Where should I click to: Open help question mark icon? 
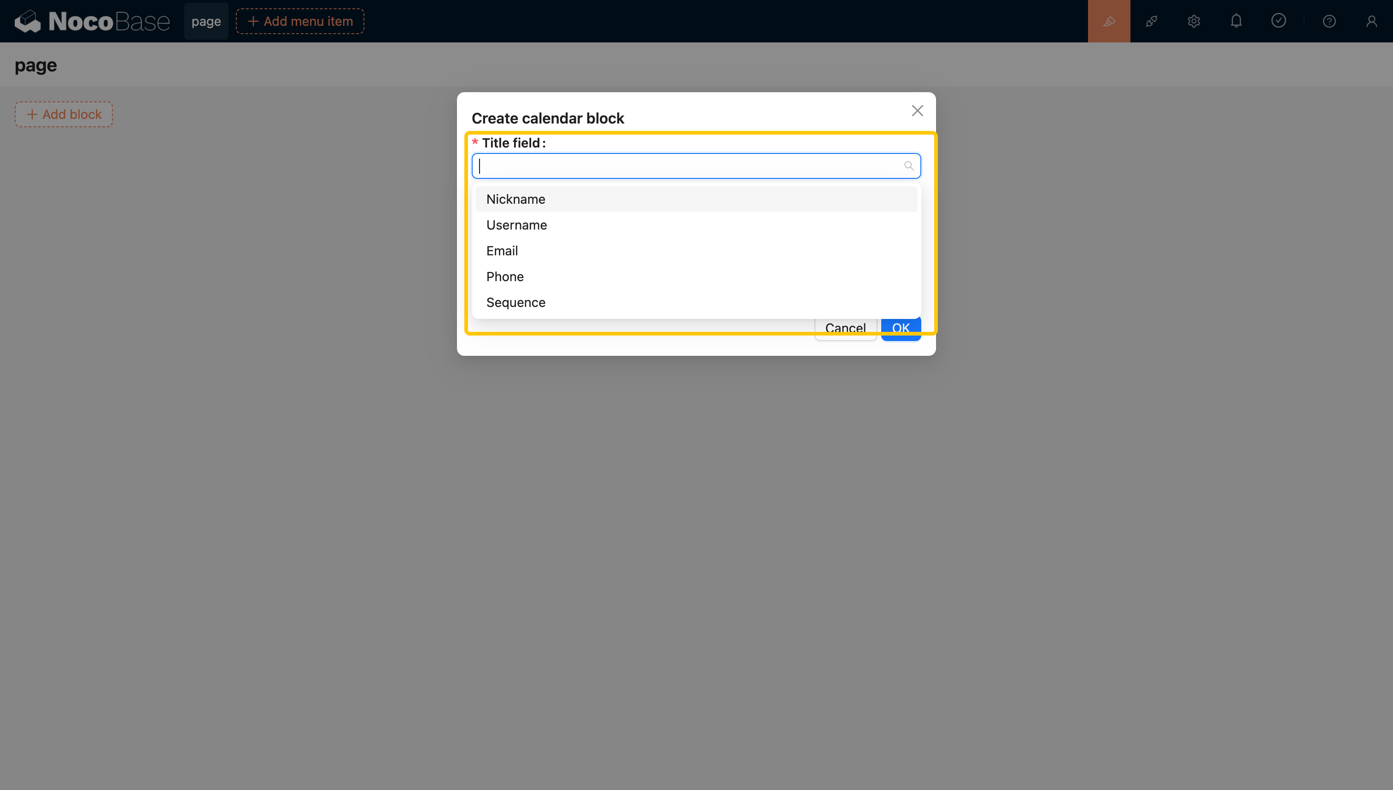pyautogui.click(x=1329, y=21)
